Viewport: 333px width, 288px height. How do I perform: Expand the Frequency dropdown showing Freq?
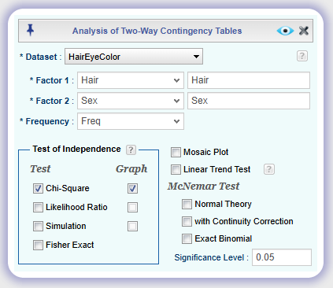(131, 121)
